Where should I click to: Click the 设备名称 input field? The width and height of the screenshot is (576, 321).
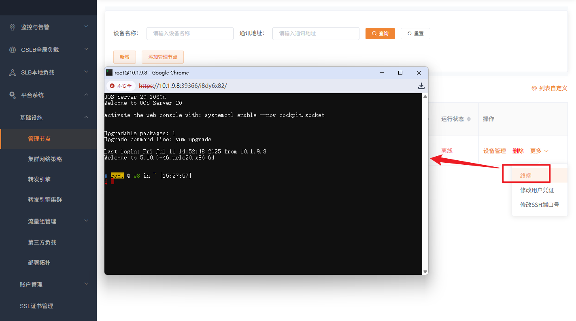[x=190, y=34]
